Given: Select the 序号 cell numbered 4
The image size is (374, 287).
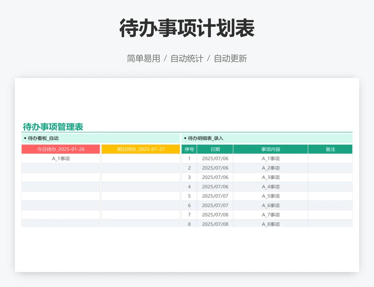Looking at the screenshot, I should (x=189, y=187).
